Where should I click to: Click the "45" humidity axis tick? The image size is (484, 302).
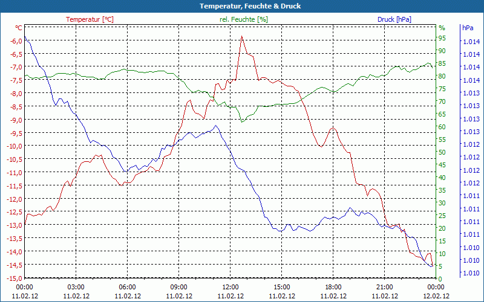(442, 165)
